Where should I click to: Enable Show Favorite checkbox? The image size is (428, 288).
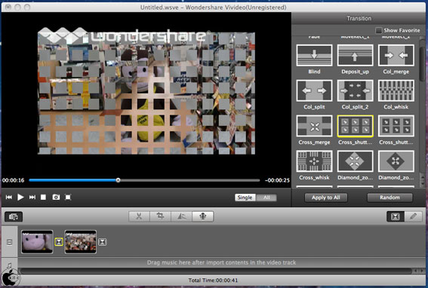point(378,30)
